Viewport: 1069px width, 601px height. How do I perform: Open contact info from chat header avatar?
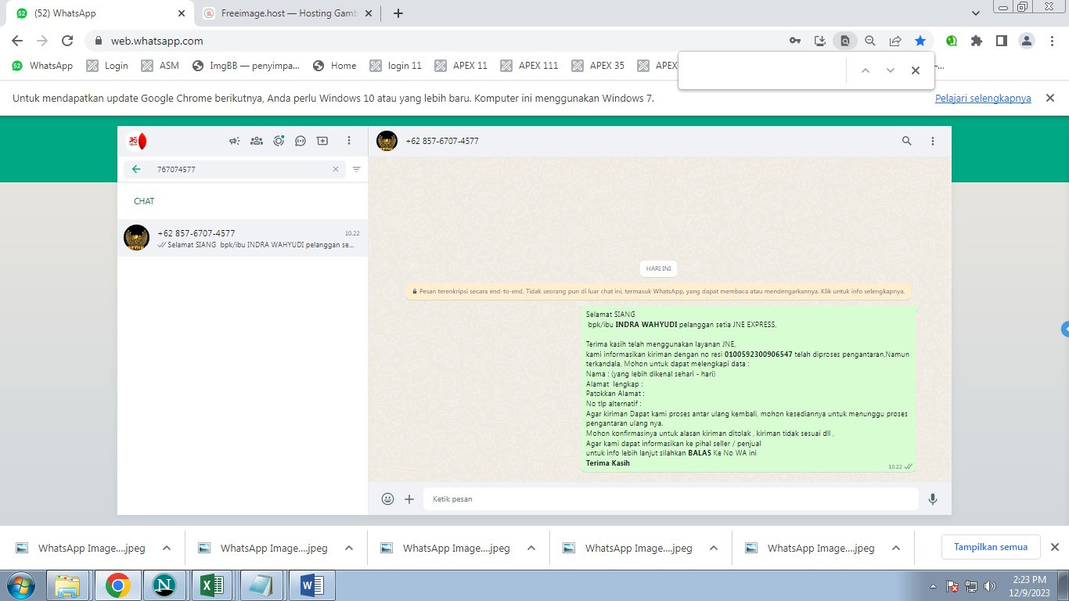coord(387,141)
